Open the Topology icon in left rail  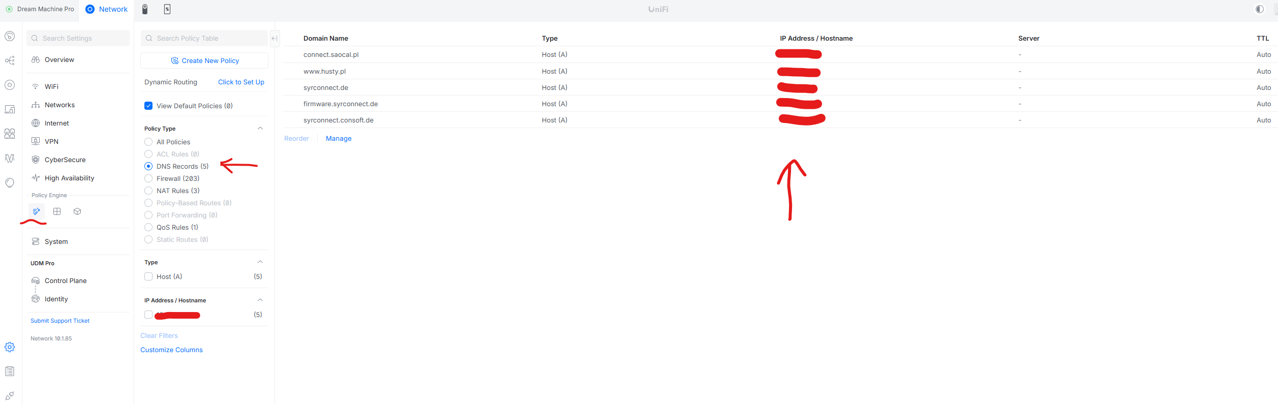click(x=10, y=60)
